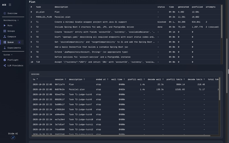Open the Runs page
This screenshot has width=229, height=143.
pyautogui.click(x=10, y=25)
